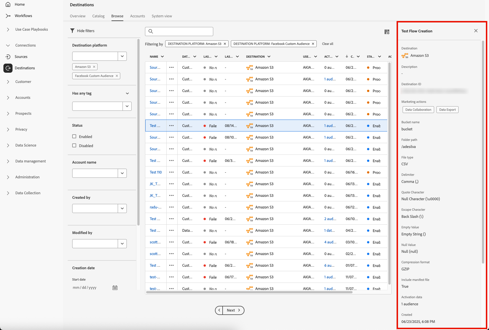This screenshot has height=330, width=489.
Task: Click the Sources sidebar icon
Action: [x=8, y=57]
